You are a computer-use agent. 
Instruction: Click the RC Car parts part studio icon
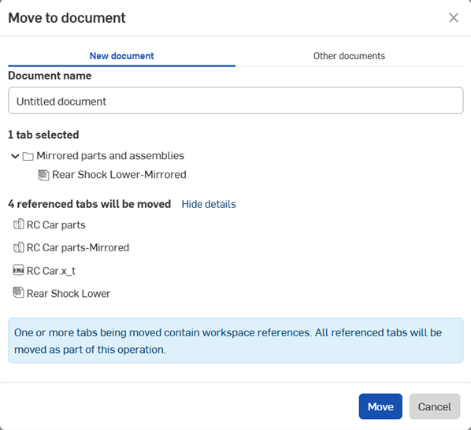pos(19,224)
